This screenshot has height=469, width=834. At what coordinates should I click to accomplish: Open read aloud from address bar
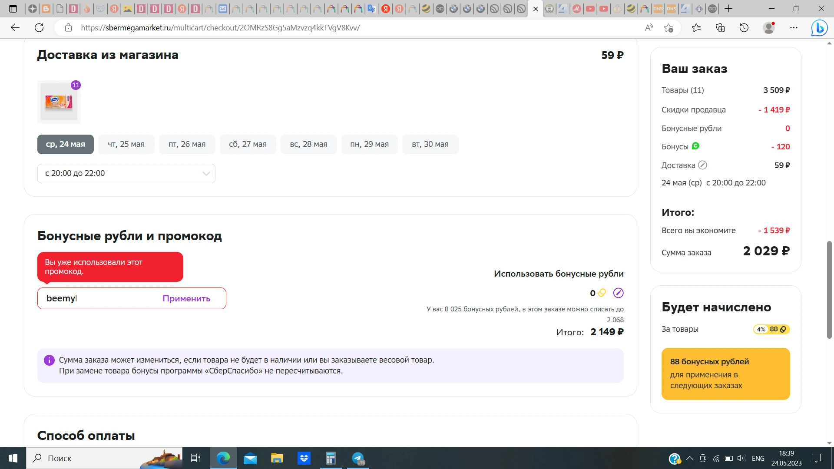coord(649,28)
